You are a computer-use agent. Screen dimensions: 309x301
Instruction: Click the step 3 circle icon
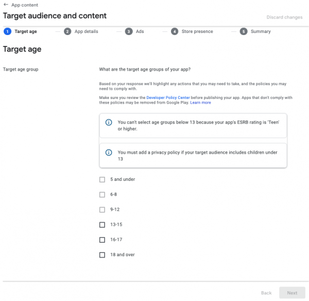pyautogui.click(x=129, y=31)
